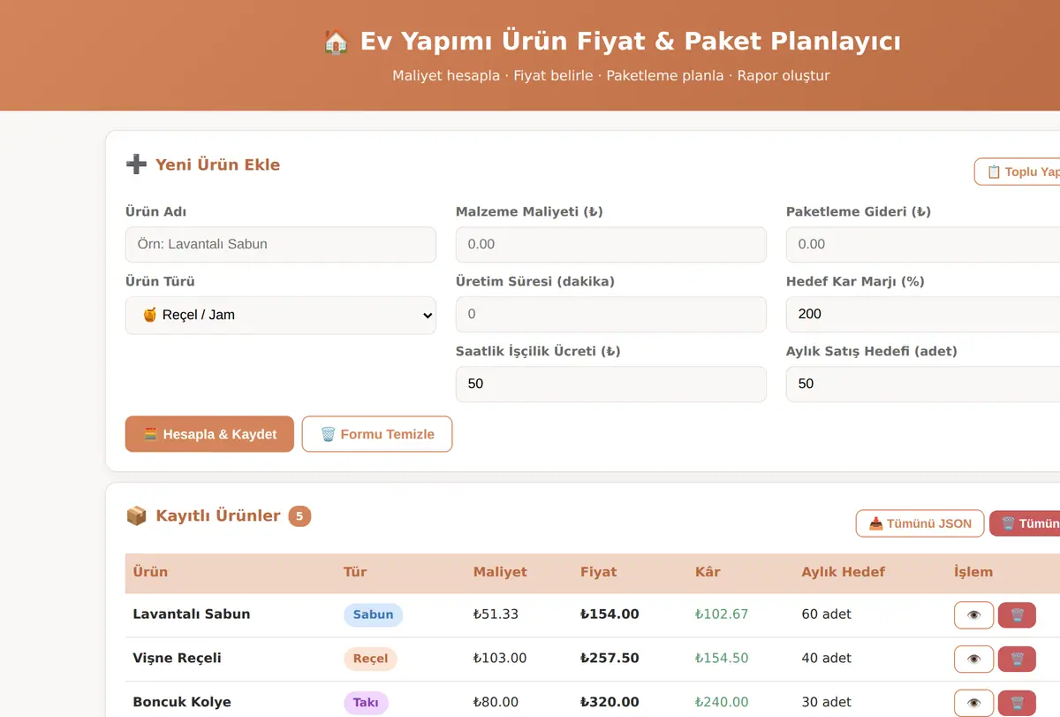Click the Reçel type badge
The height and width of the screenshot is (717, 1060).
click(370, 659)
